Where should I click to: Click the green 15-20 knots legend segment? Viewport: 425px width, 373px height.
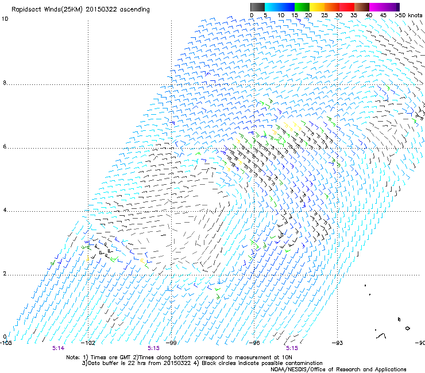tap(302, 7)
